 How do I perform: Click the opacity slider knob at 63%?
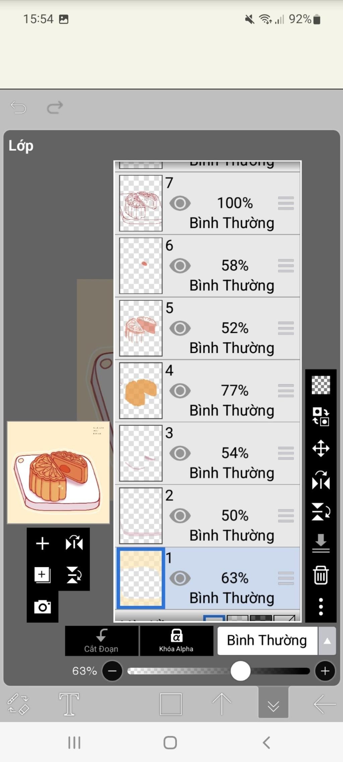point(241,671)
